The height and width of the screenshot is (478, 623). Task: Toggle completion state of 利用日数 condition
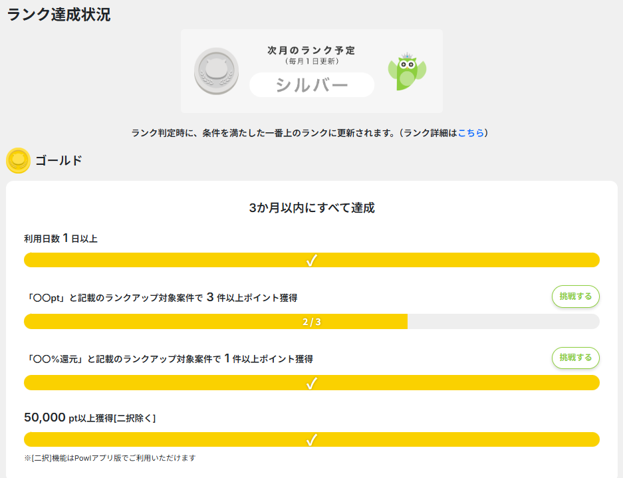click(311, 259)
